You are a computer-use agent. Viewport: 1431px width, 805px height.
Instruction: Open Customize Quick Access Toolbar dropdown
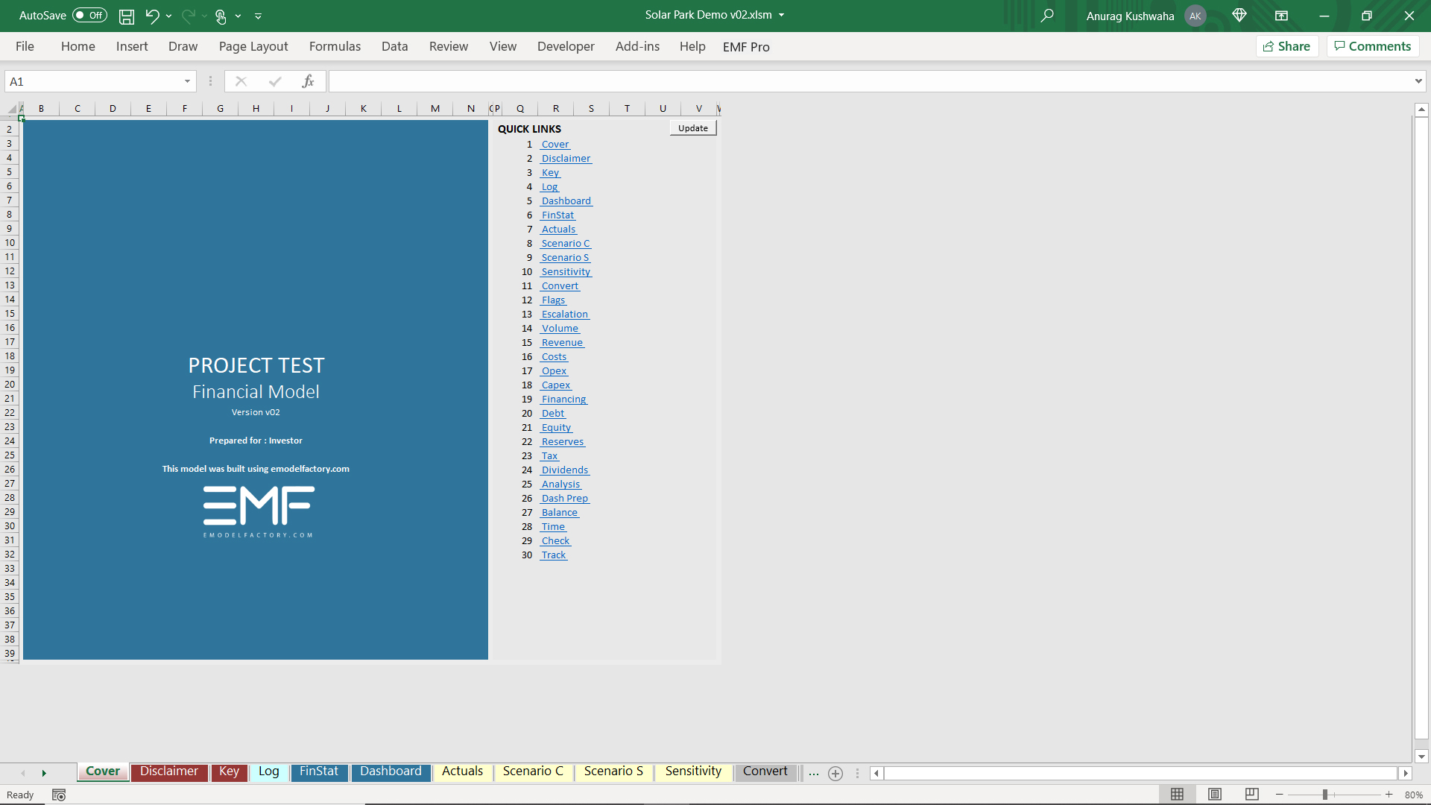tap(258, 16)
